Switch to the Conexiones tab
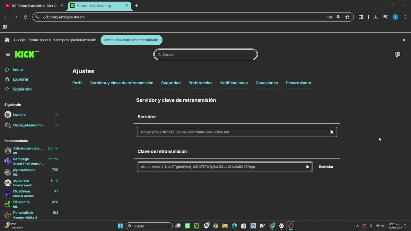Screen dimensions: 411x231 pyautogui.click(x=267, y=83)
